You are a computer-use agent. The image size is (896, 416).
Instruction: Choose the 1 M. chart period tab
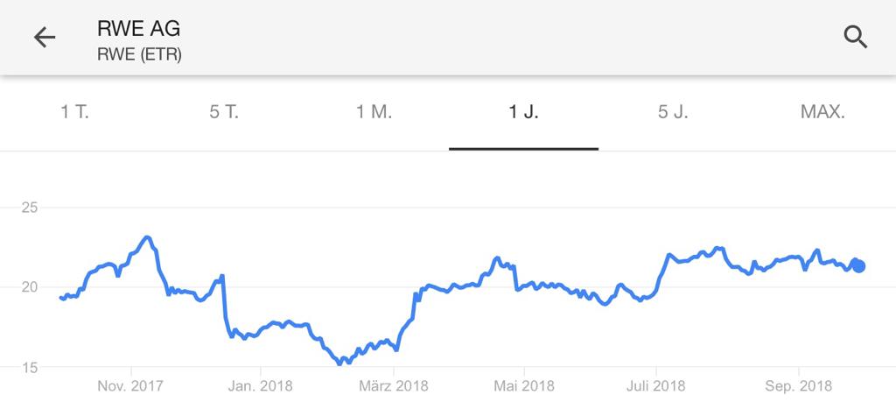coord(374,112)
